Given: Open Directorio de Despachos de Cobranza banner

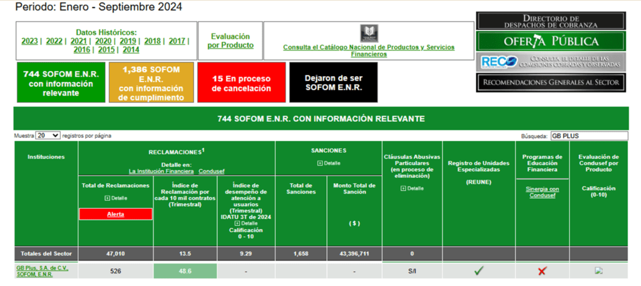Looking at the screenshot, I should pos(551,21).
